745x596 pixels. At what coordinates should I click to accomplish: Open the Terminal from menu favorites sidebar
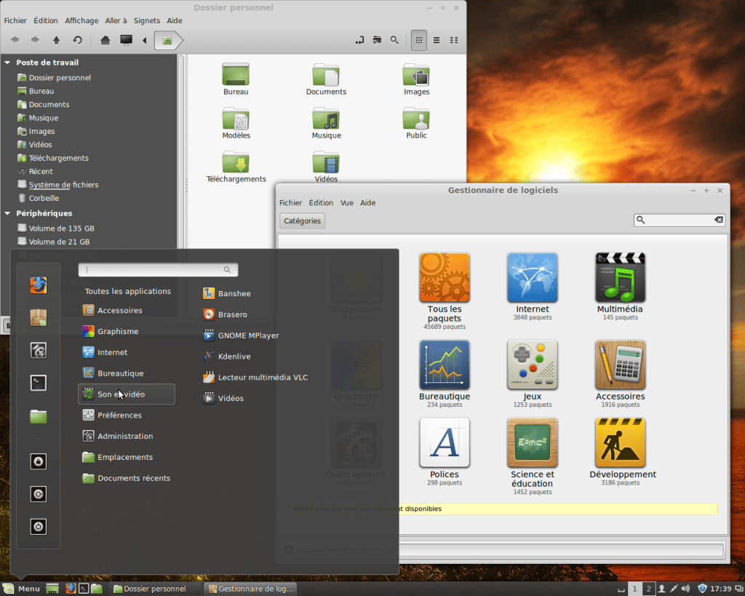coord(39,382)
